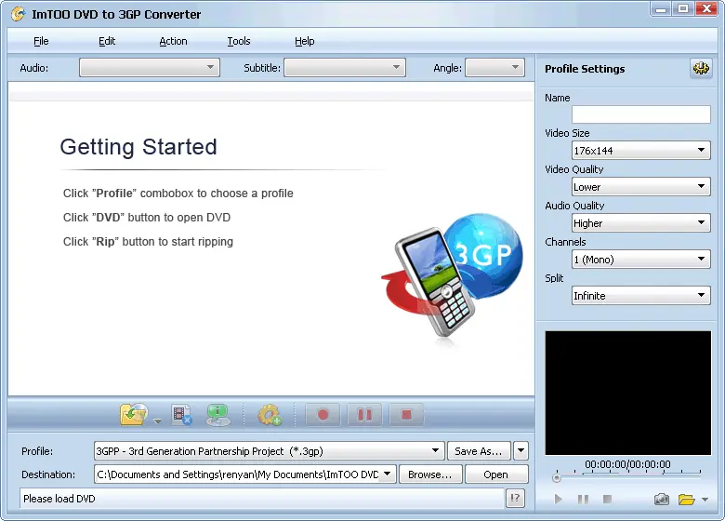Viewport: 725px width, 521px height.
Task: Click the DVD info toolbar icon
Action: click(x=217, y=415)
